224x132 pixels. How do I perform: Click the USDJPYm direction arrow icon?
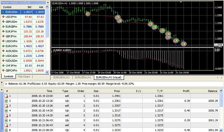pos(3,17)
